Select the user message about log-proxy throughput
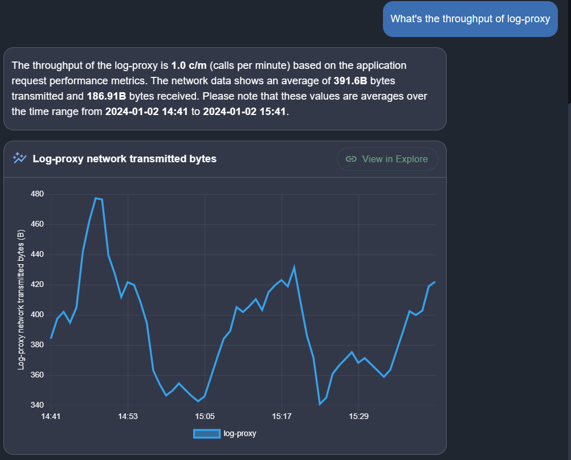Image resolution: width=571 pixels, height=460 pixels. (470, 19)
